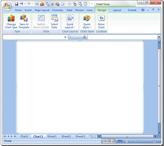Click the Move Chart icon
The width and height of the screenshot is (164, 146).
[101, 18]
